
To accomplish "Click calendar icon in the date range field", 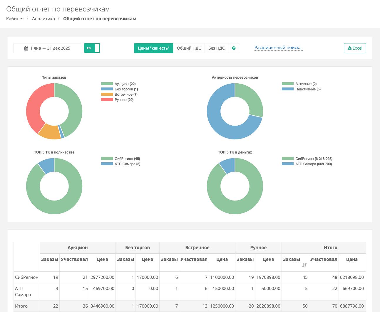I will coord(26,48).
